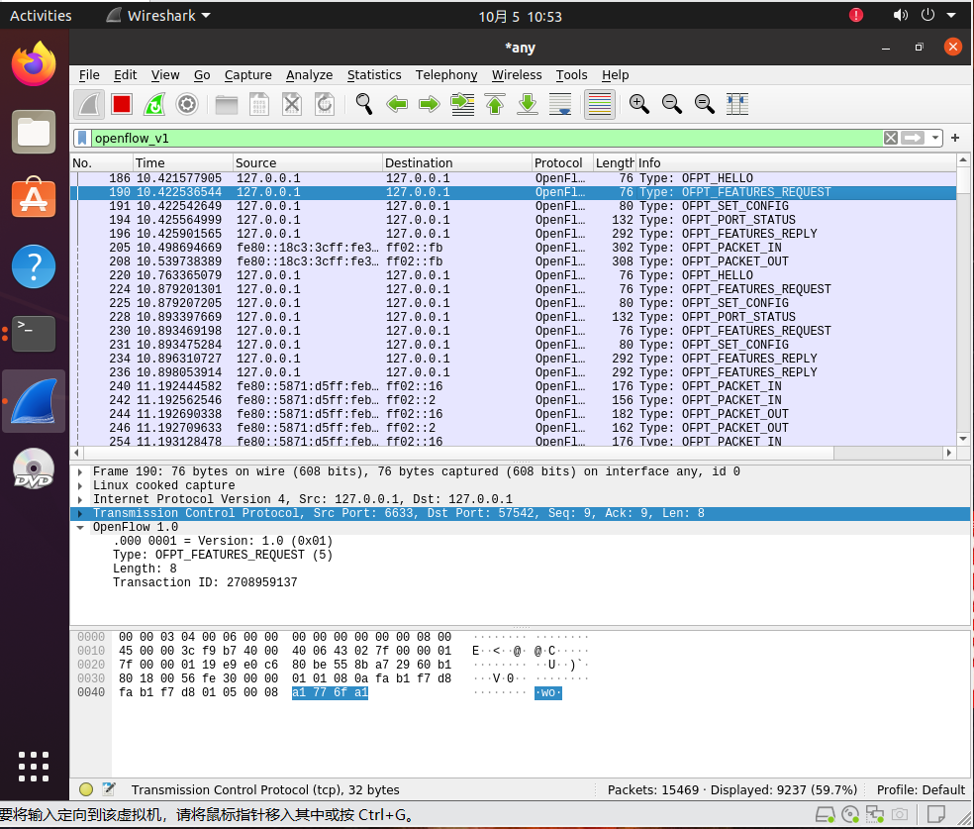The width and height of the screenshot is (974, 829).
Task: Toggle packet list coloring rules
Action: point(599,104)
